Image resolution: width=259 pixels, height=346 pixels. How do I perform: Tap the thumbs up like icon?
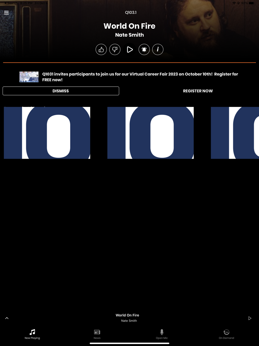click(101, 49)
